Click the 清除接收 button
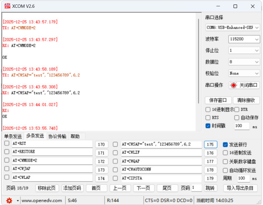 click(246, 100)
